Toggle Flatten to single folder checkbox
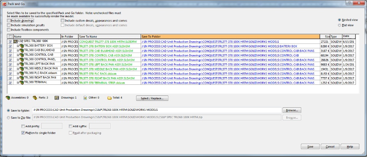Screen dimensions: 367x157 point(23,133)
